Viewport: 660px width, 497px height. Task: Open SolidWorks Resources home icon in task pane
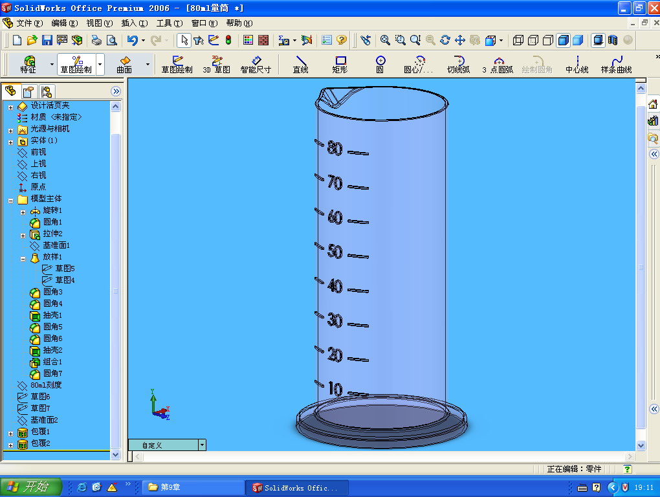click(x=653, y=104)
